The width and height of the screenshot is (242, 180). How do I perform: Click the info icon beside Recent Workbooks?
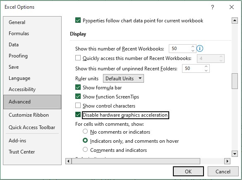(200, 49)
